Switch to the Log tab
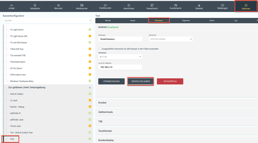Image resolution: width=258 pixels, height=143 pixels. (x=235, y=21)
